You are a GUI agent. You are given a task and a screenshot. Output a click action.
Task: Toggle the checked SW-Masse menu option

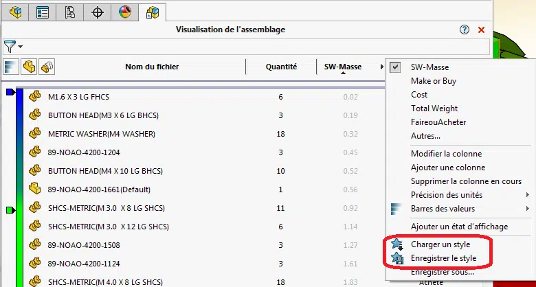pyautogui.click(x=429, y=67)
